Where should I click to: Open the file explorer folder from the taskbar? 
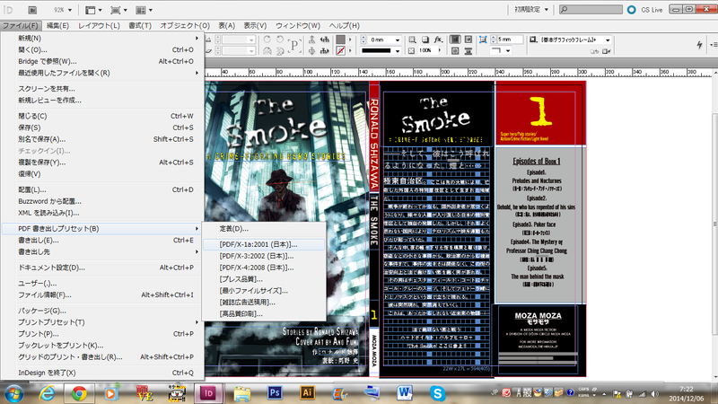pos(242,393)
